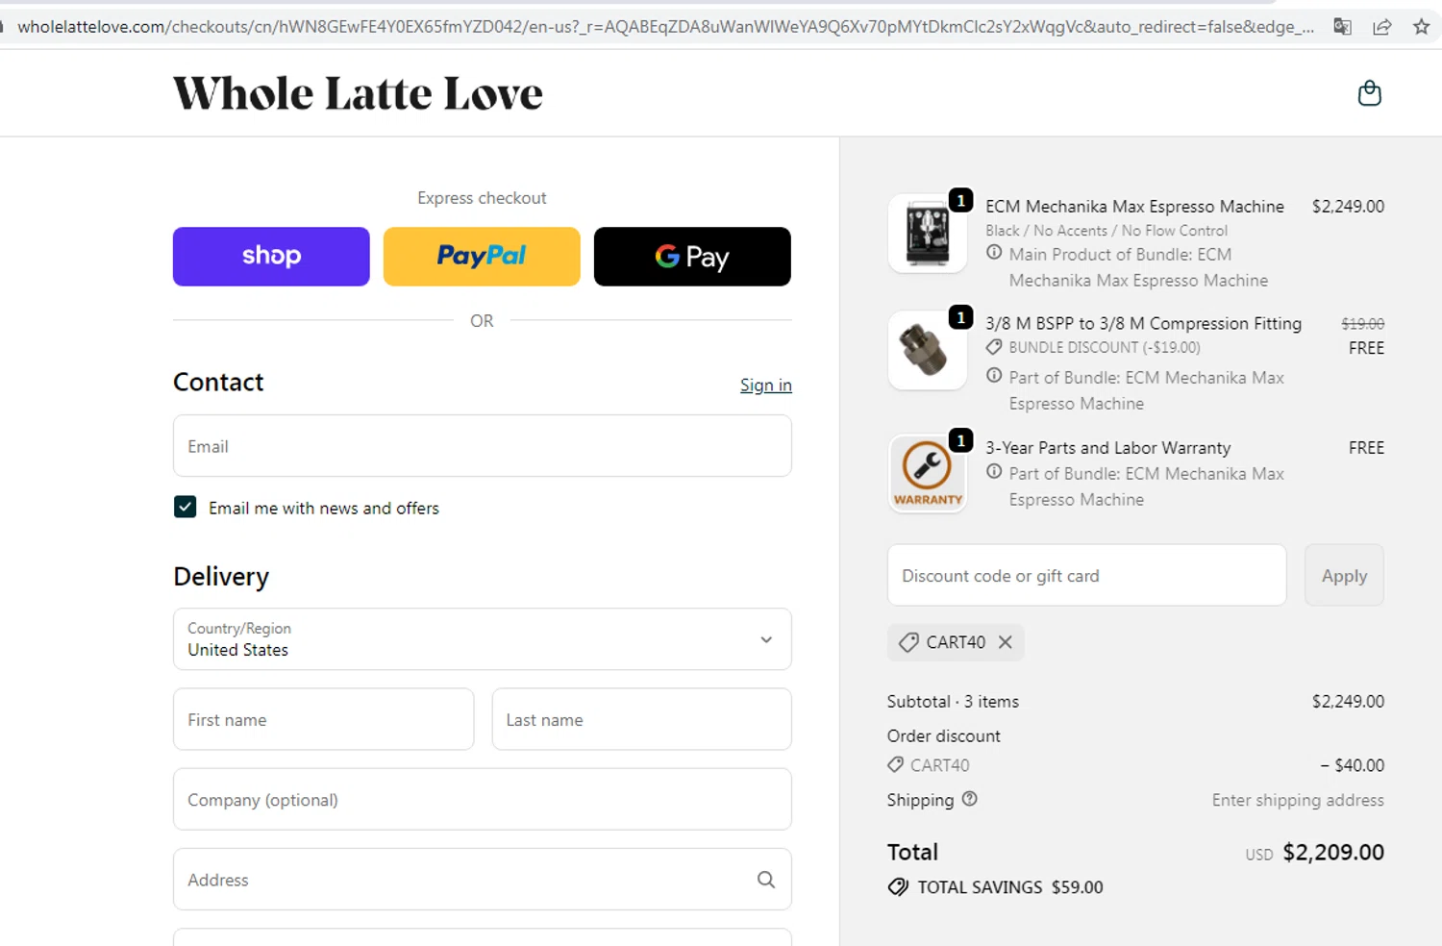Focus the Email input field

coord(483,445)
